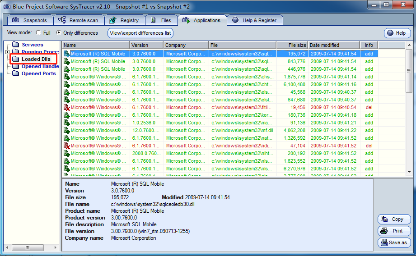Select version 1.0.2536.0 cell

click(147, 123)
